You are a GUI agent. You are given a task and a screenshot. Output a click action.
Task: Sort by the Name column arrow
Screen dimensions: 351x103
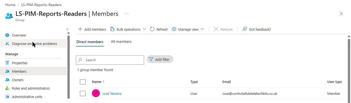(x=104, y=82)
